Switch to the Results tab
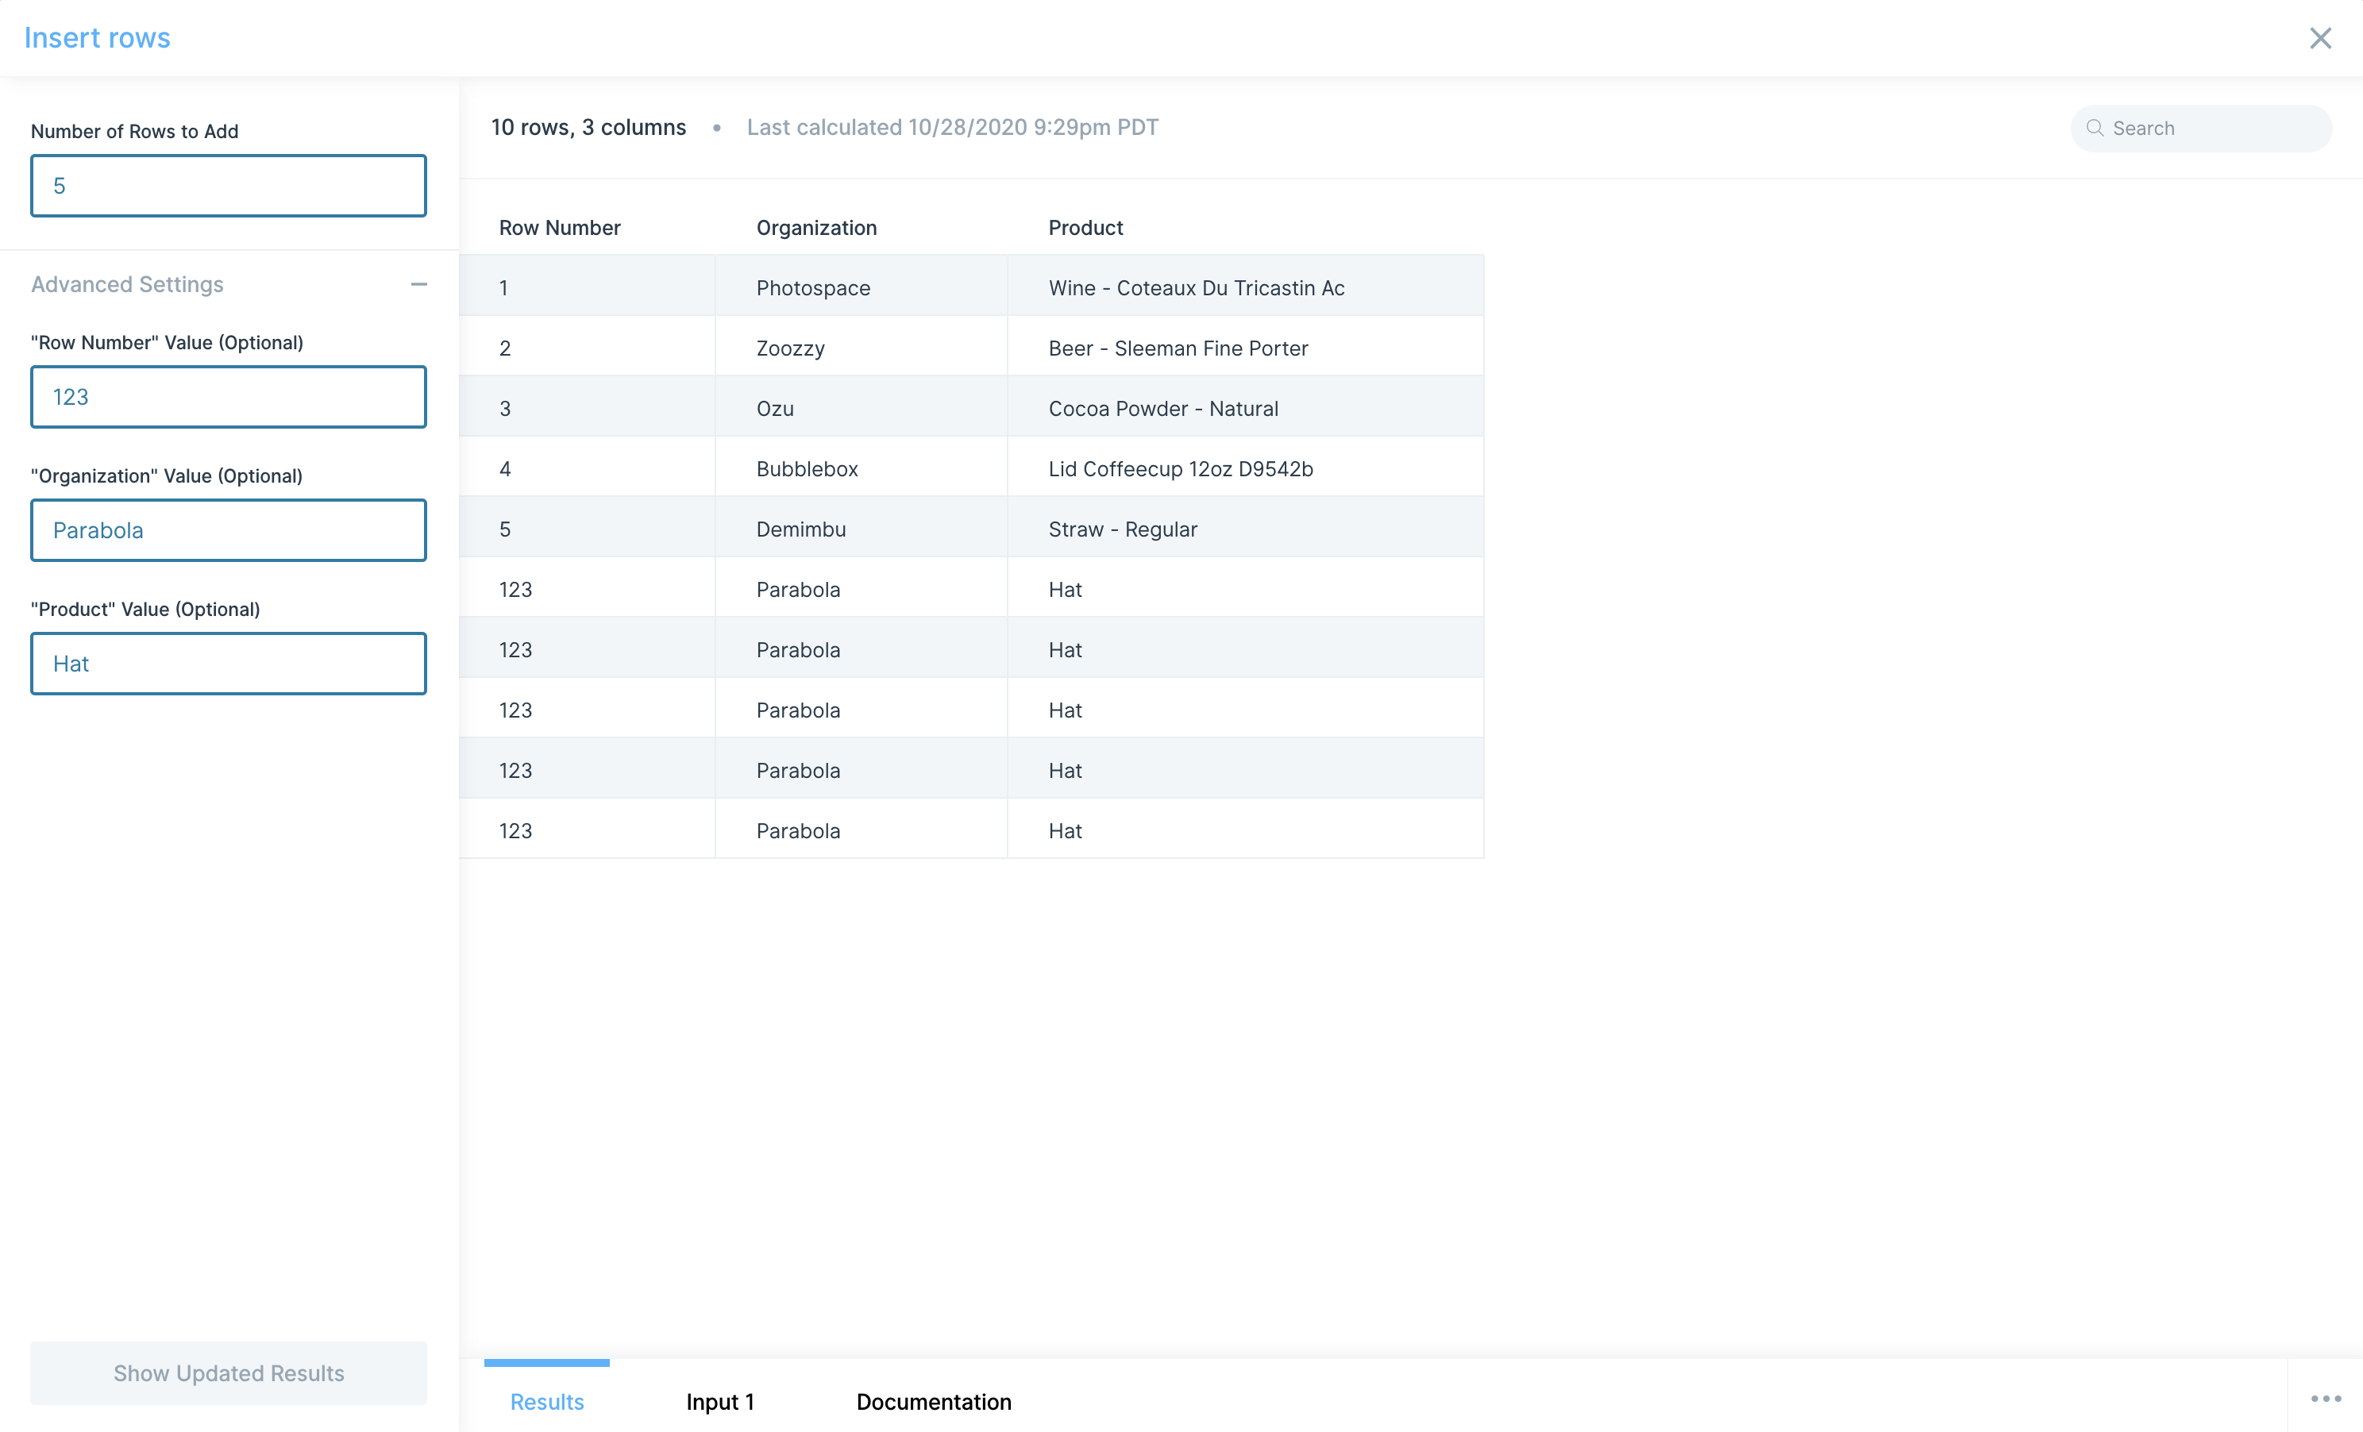This screenshot has width=2363, height=1432. [x=546, y=1401]
